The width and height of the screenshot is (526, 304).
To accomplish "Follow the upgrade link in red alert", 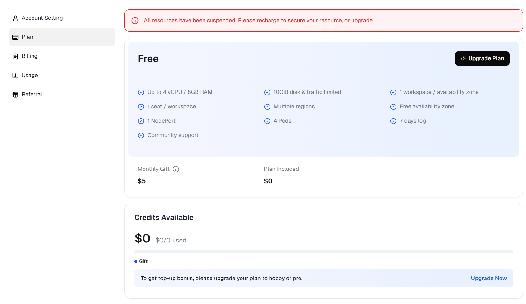I will [x=362, y=21].
